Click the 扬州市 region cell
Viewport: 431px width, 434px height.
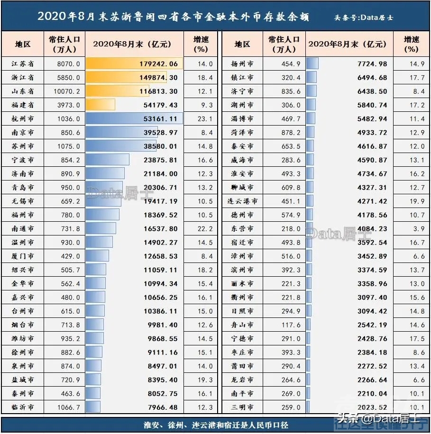coord(243,63)
